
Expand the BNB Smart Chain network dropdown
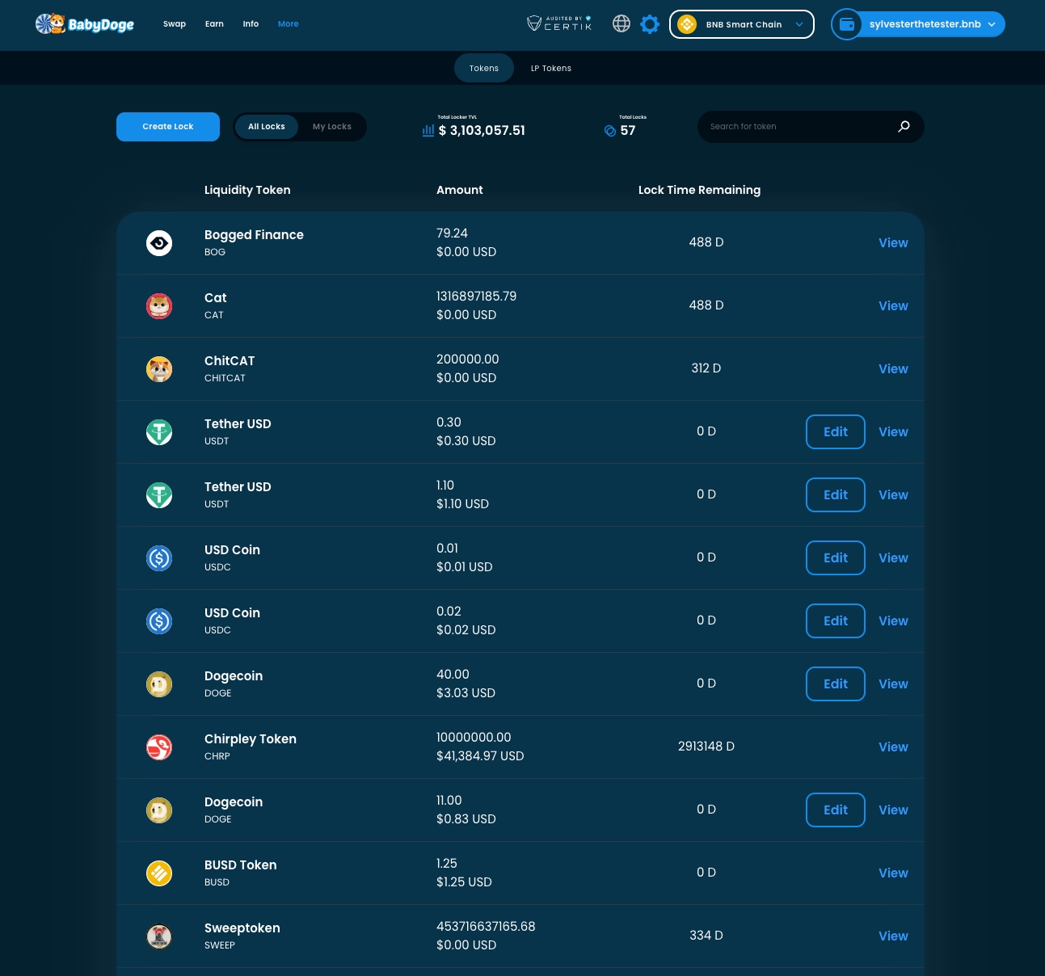point(741,24)
